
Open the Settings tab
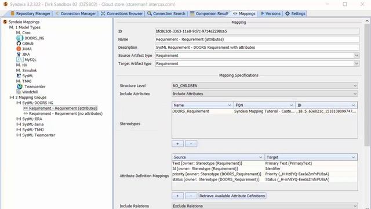tap(295, 13)
